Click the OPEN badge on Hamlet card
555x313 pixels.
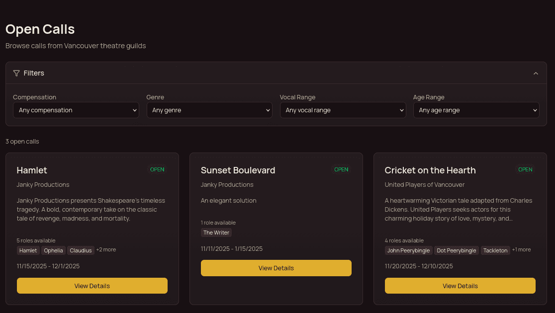[x=157, y=169]
